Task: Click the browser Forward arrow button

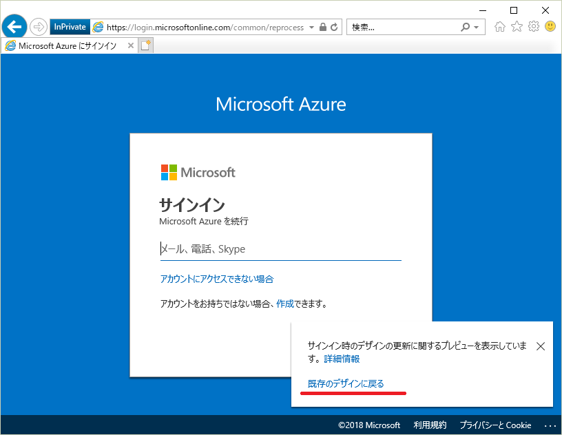Action: [x=39, y=27]
